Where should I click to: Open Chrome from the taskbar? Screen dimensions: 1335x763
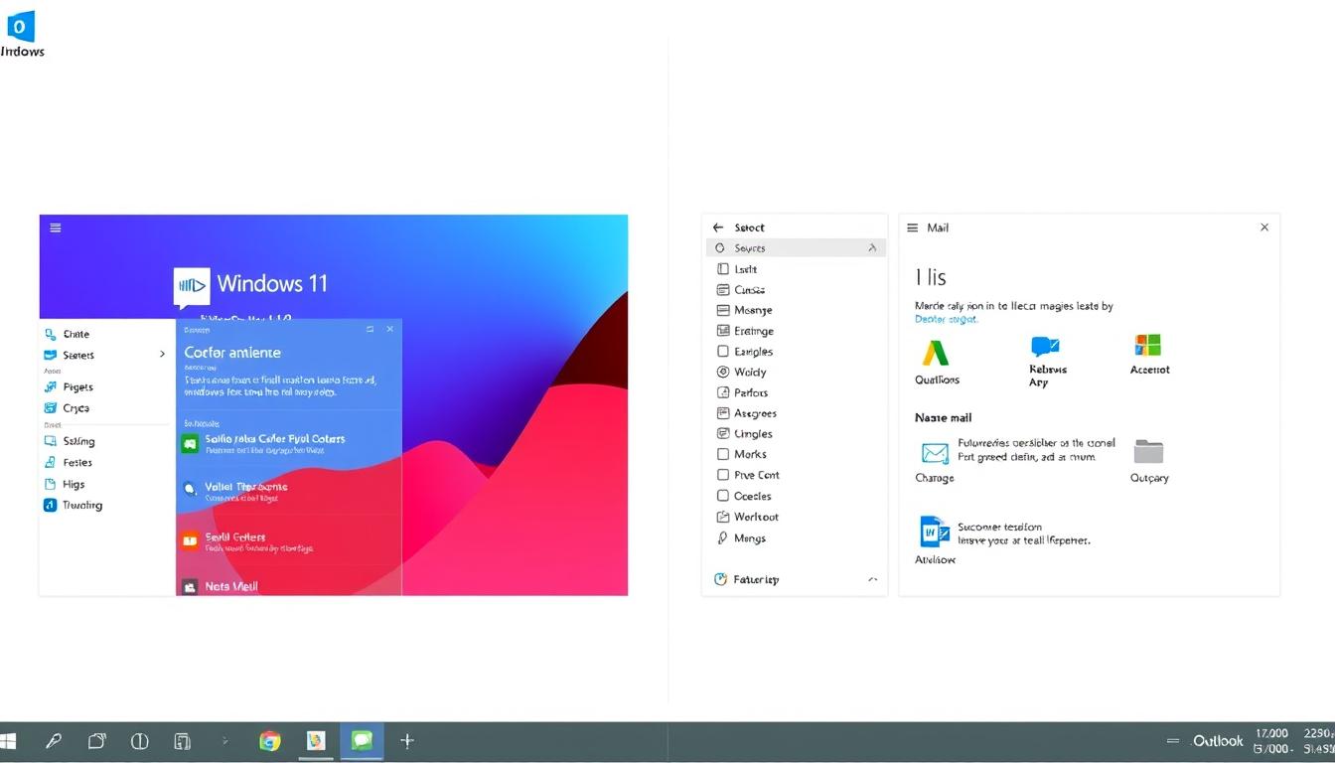[x=269, y=741]
